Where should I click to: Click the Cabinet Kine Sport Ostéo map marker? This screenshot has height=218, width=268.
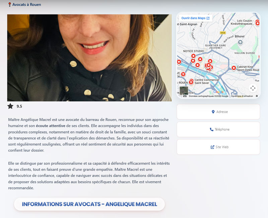click(233, 68)
